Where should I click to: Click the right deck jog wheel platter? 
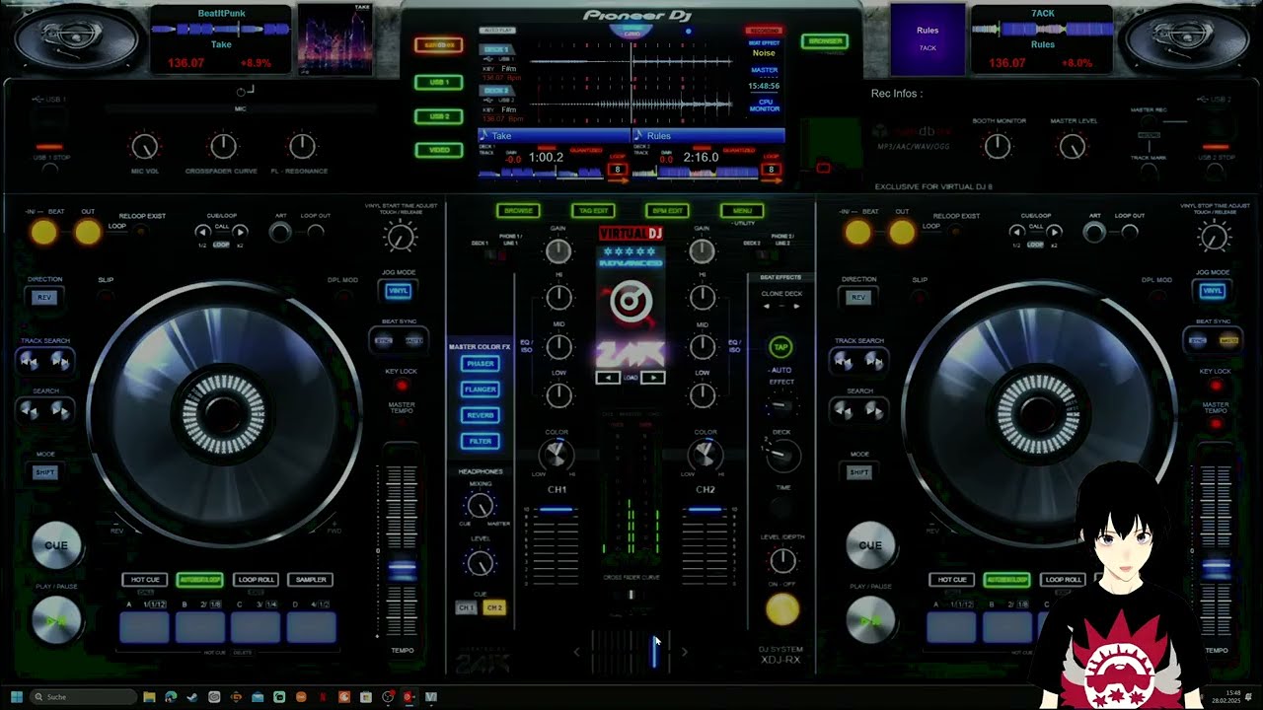pos(1039,412)
